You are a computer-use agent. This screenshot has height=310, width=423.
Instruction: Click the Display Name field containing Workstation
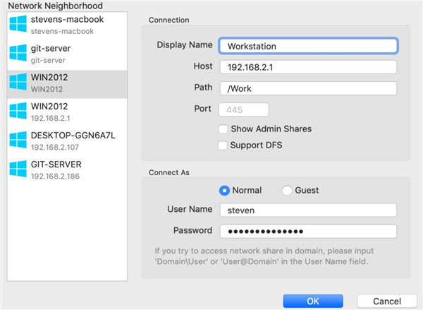308,46
